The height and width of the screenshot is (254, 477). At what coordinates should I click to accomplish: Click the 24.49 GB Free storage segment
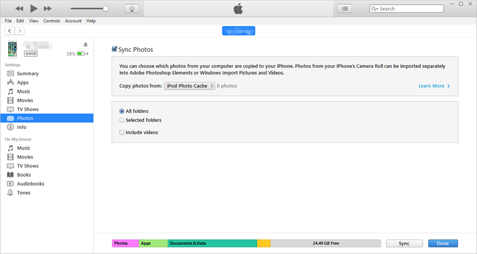326,243
